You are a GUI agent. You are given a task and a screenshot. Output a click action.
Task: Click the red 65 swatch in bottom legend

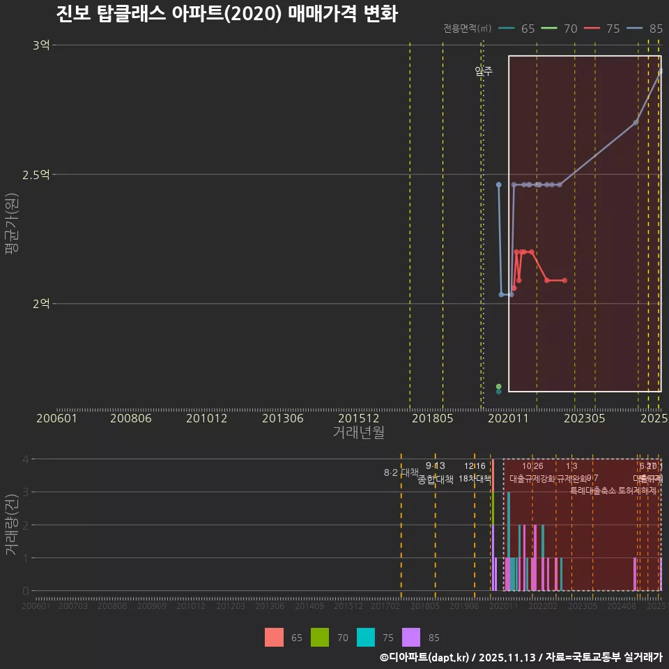point(275,637)
